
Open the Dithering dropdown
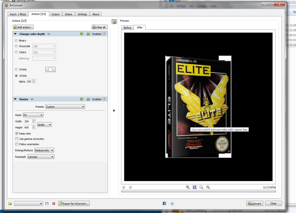point(44,58)
